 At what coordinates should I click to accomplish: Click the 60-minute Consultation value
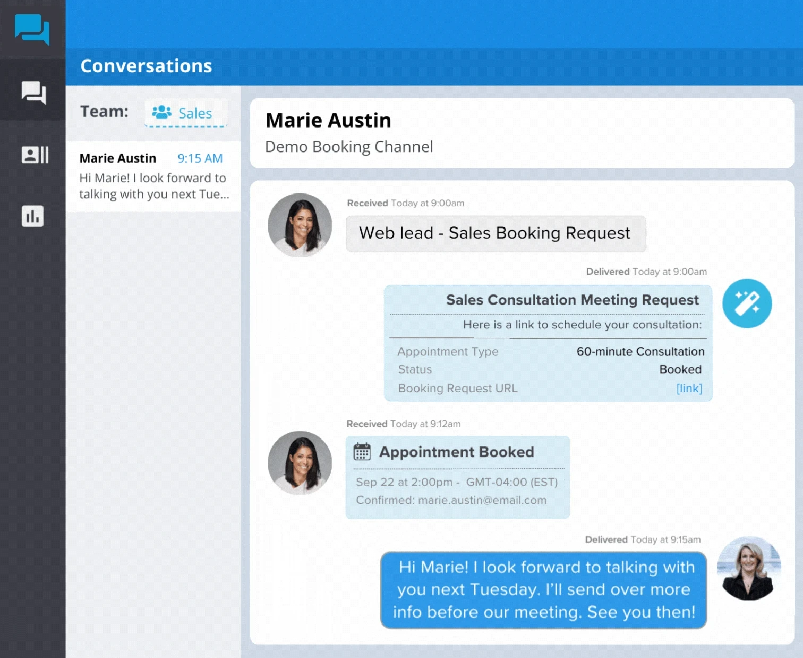(x=640, y=352)
